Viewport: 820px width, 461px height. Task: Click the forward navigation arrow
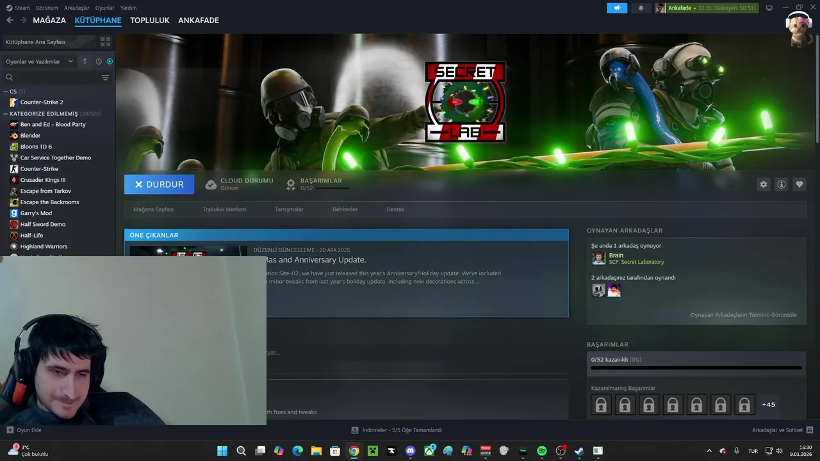point(23,20)
